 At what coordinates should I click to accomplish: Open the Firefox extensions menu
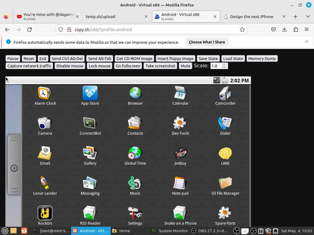(x=296, y=30)
